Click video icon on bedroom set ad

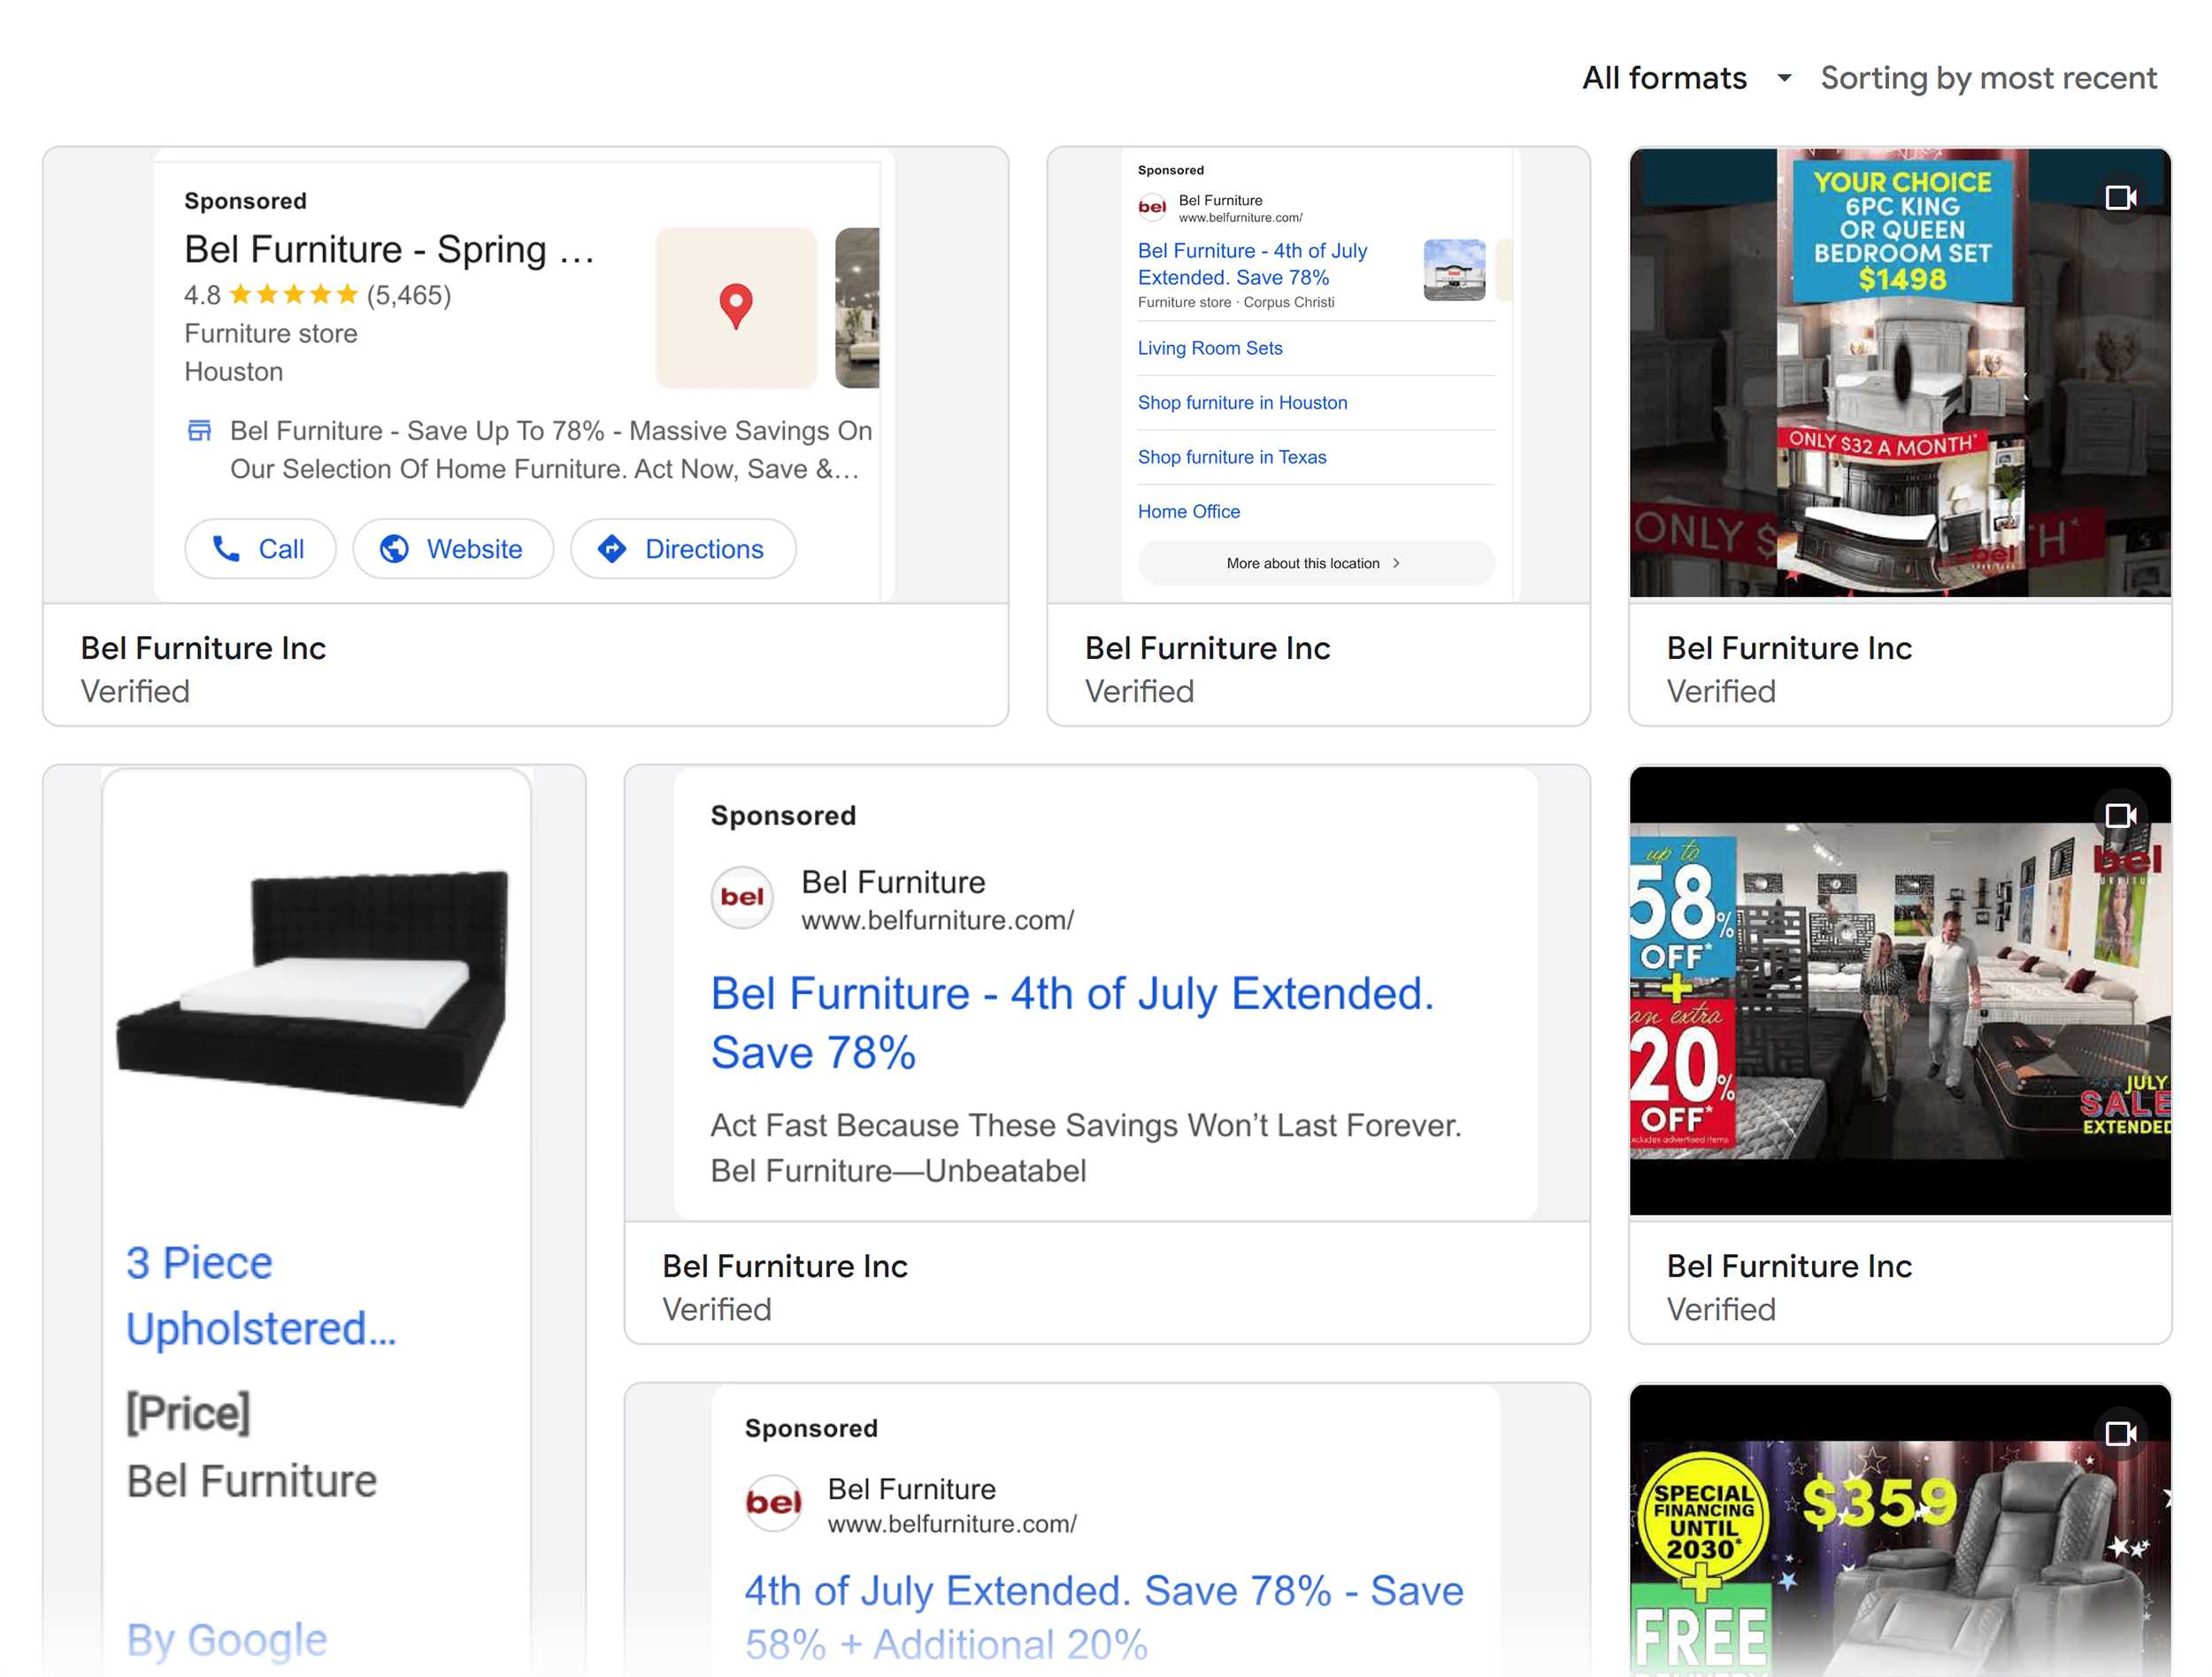2120,198
